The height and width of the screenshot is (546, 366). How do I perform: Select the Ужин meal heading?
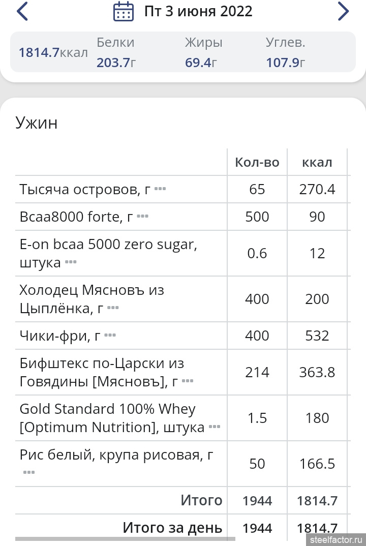click(37, 123)
